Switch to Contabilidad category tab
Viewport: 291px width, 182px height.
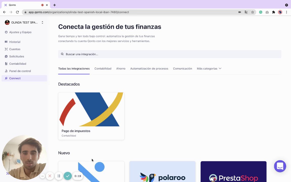(103, 69)
